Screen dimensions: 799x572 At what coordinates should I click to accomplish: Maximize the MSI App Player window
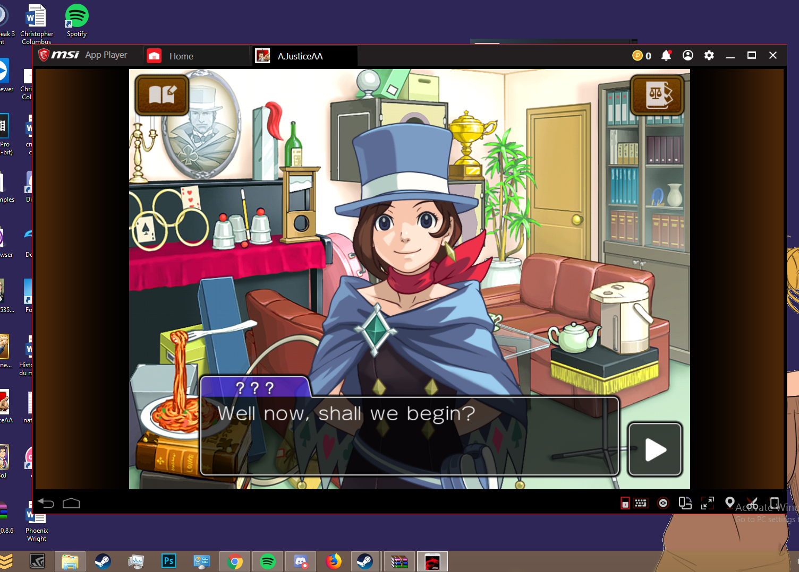coord(752,56)
